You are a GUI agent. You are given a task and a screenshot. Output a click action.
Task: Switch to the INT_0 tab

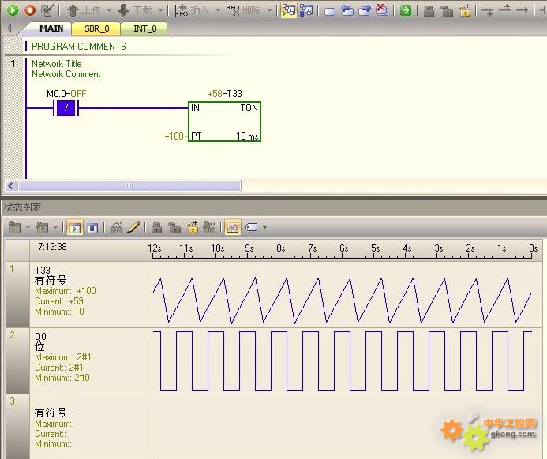[x=144, y=28]
